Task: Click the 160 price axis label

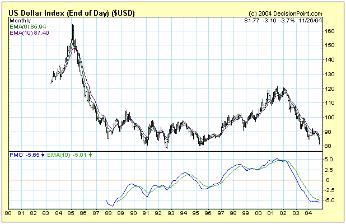Action: pyautogui.click(x=330, y=31)
